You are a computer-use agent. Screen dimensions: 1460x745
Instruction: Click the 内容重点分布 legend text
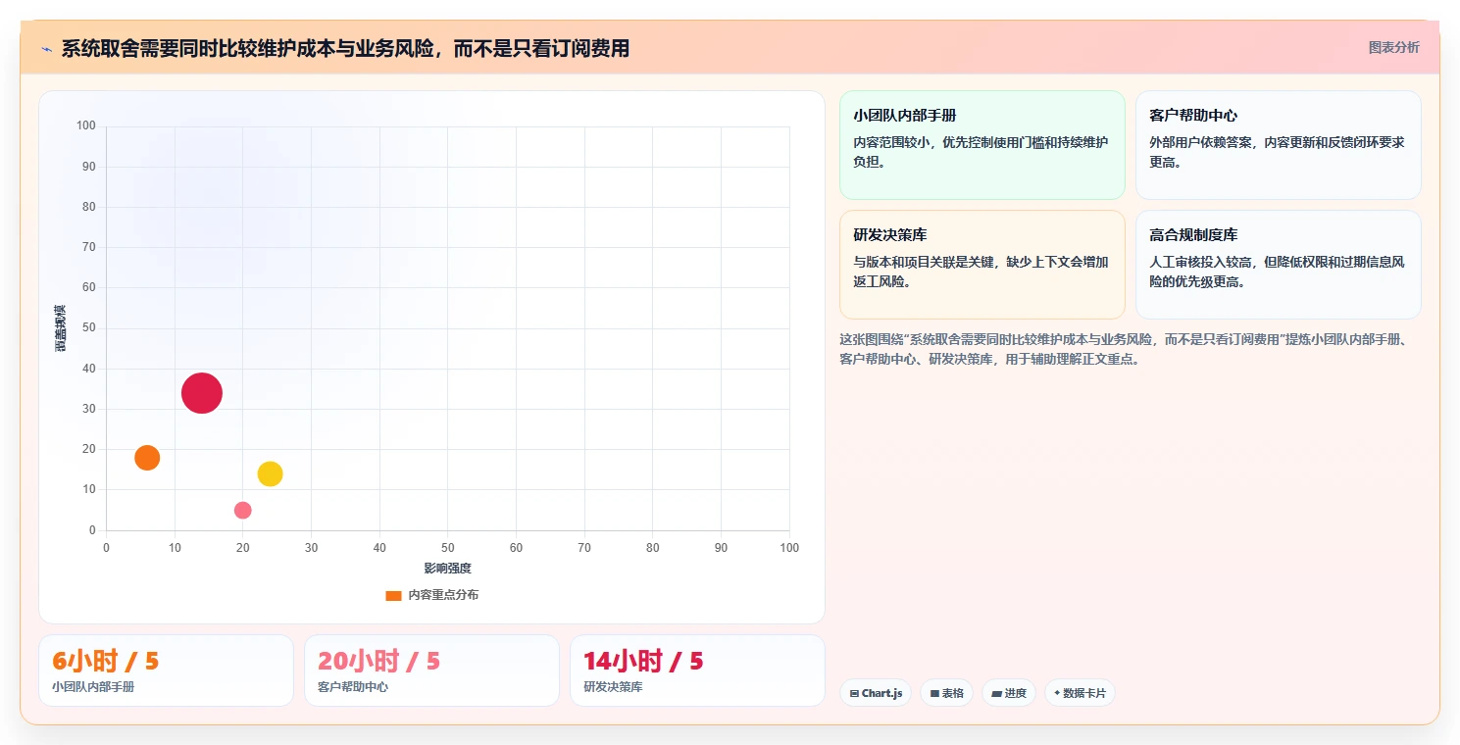(x=443, y=595)
